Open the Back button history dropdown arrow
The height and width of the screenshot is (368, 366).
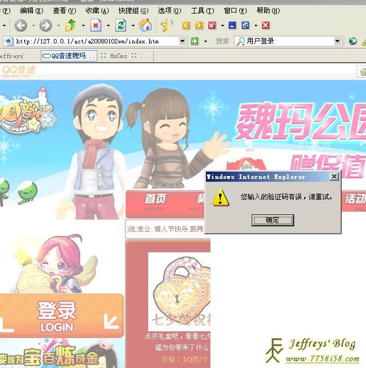click(x=33, y=25)
